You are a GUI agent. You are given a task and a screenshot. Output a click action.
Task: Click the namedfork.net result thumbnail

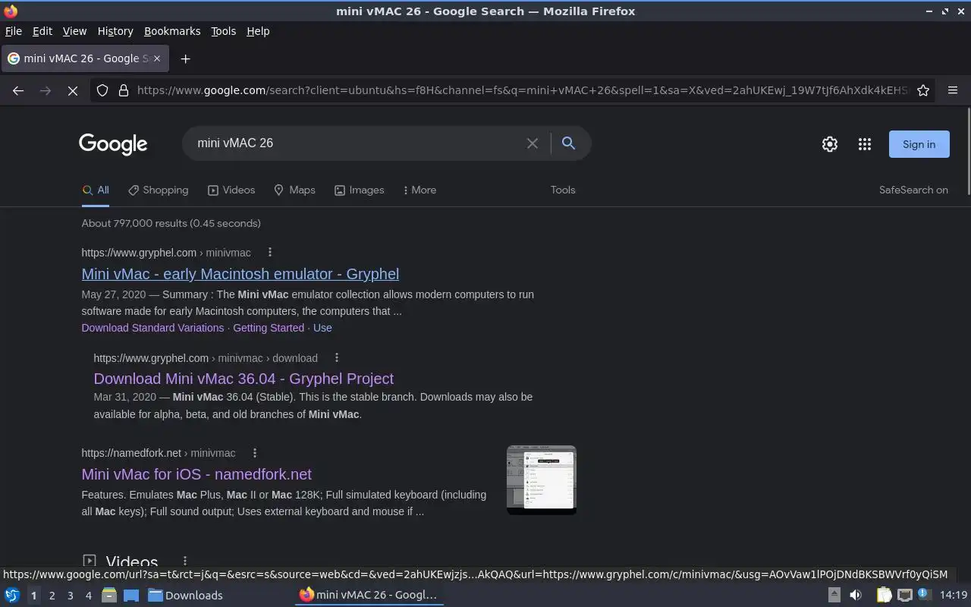click(x=542, y=480)
